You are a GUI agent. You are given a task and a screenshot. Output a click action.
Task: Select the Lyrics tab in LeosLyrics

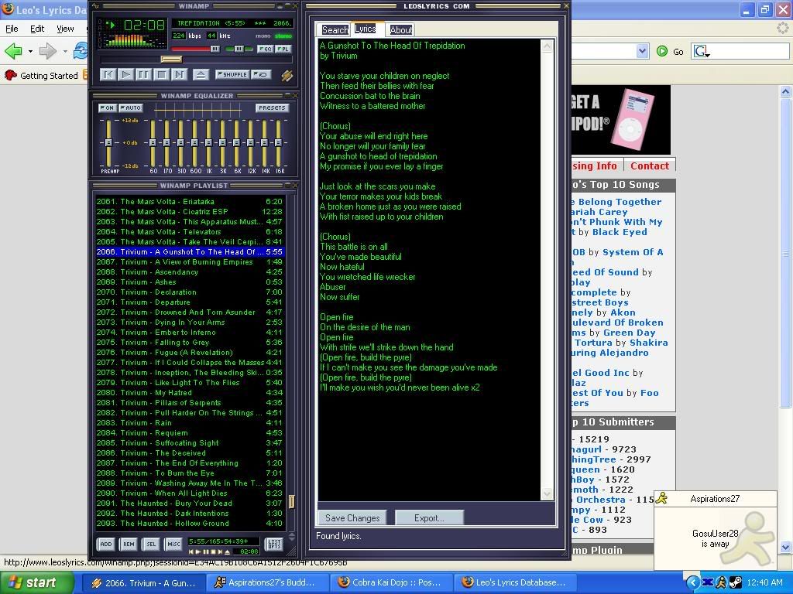tap(366, 29)
